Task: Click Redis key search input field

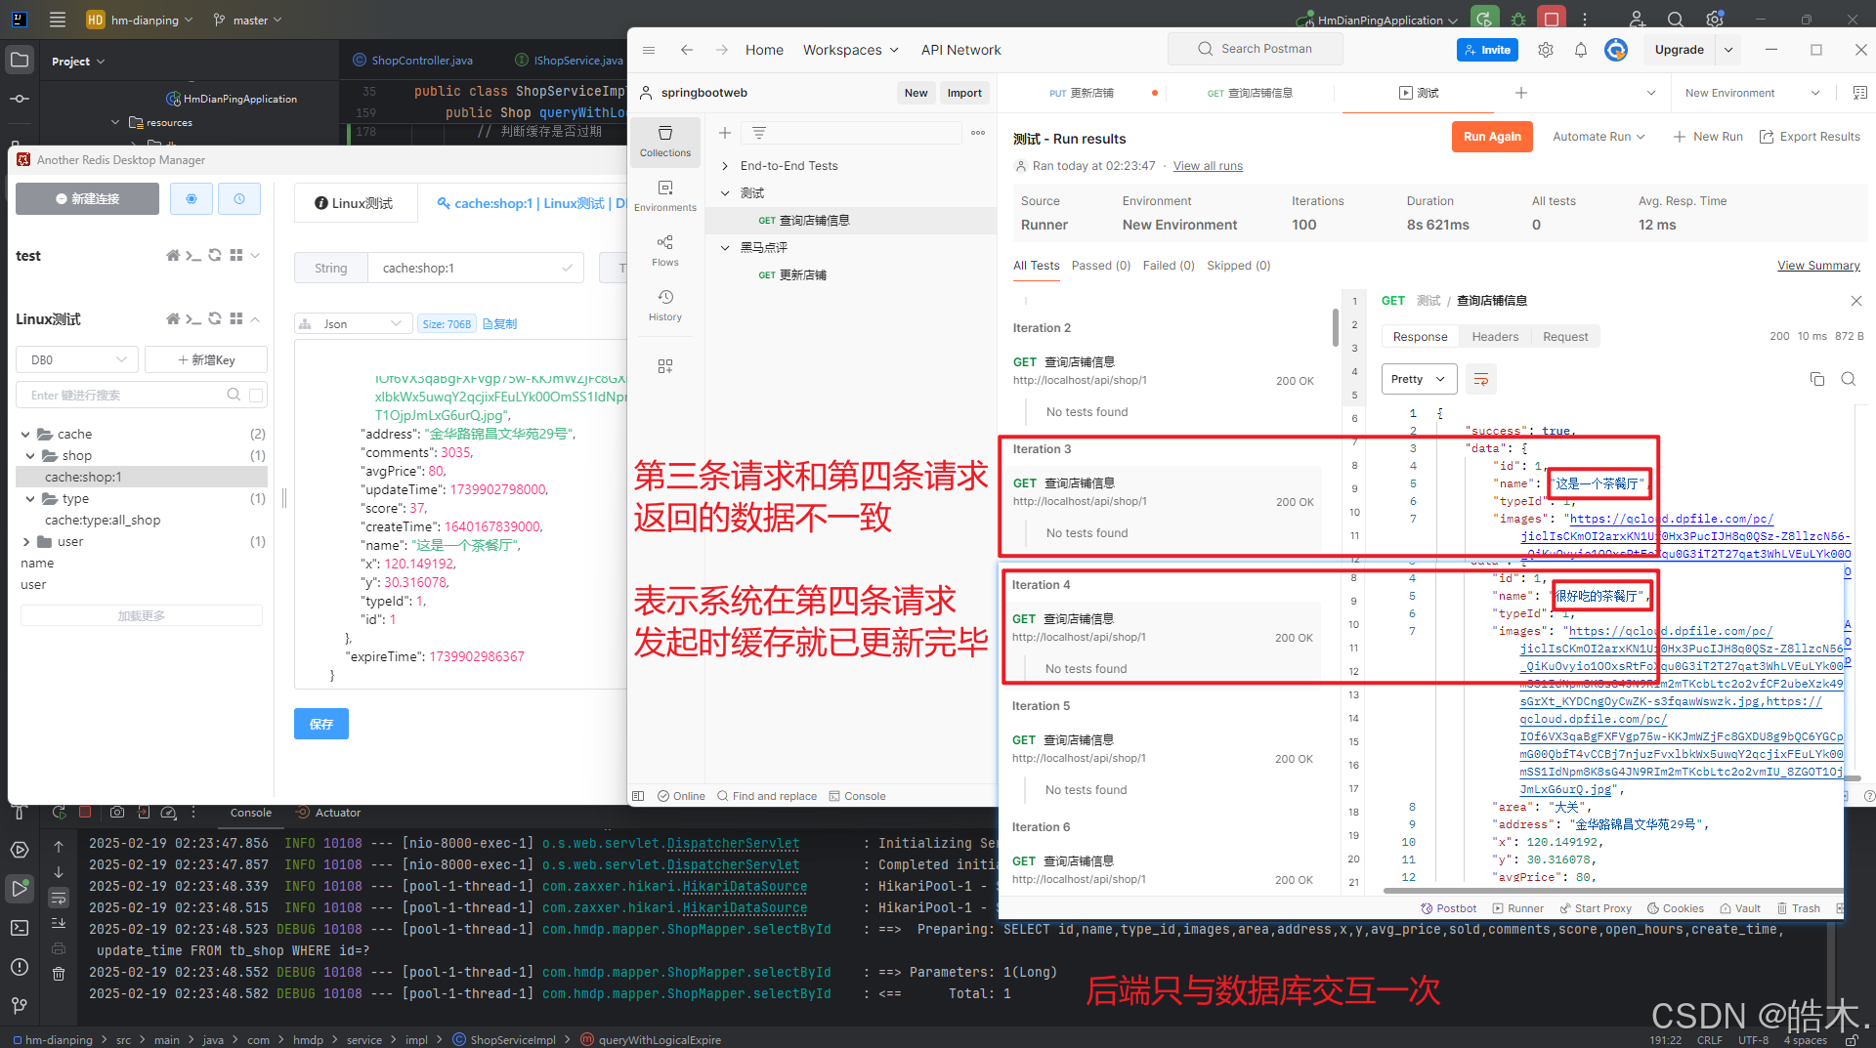Action: click(127, 396)
